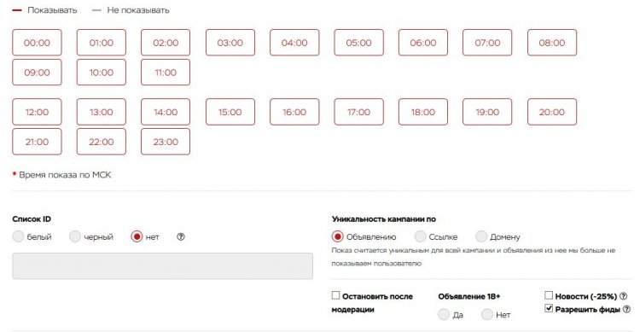This screenshot has height=332, width=640.
Task: Select the белый list radio button
Action: point(19,236)
